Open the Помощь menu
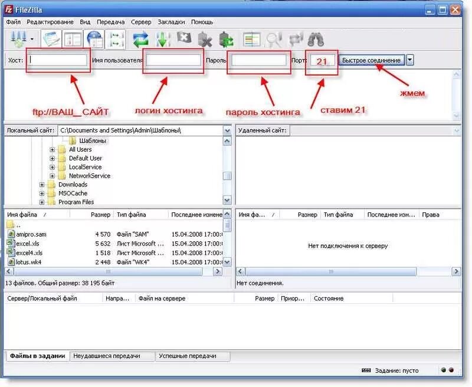Viewport: 472px width, 387px height. (202, 22)
